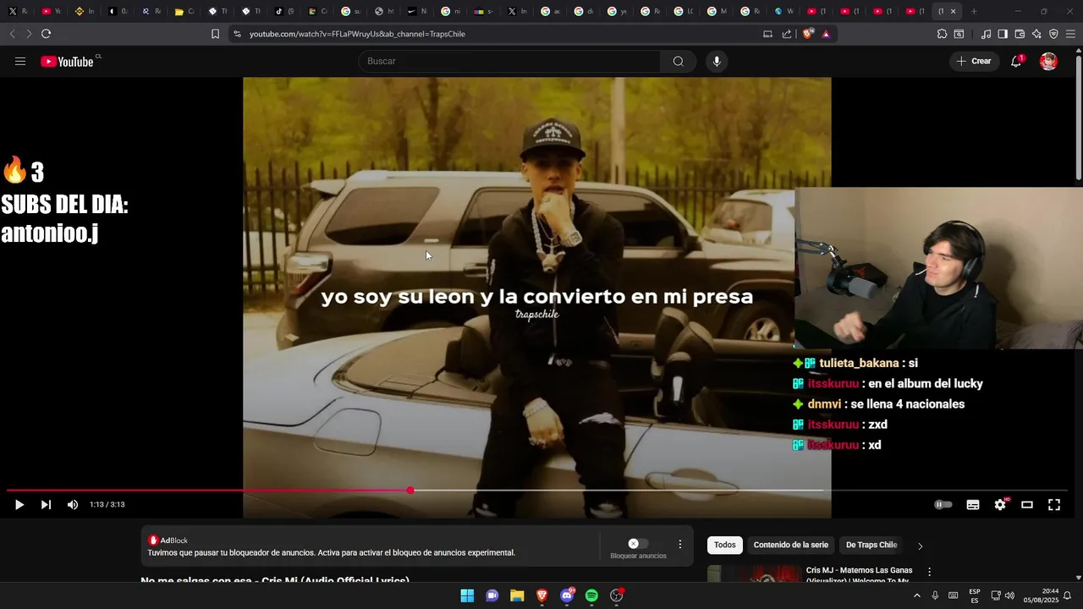
Task: View site information icon in address bar
Action: point(237,34)
